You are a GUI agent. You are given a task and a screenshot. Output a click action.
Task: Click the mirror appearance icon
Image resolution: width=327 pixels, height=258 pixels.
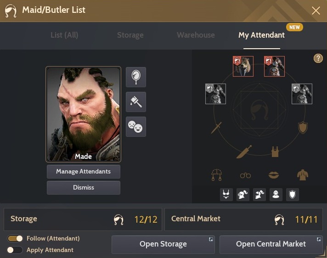pyautogui.click(x=136, y=77)
